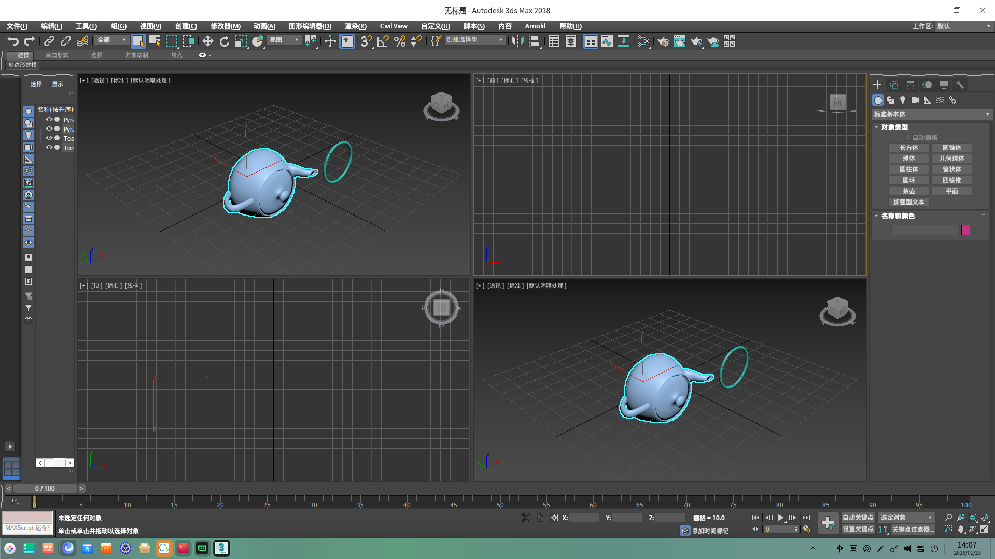The height and width of the screenshot is (559, 995).
Task: Toggle visibility eye of Tor object
Action: (49, 148)
